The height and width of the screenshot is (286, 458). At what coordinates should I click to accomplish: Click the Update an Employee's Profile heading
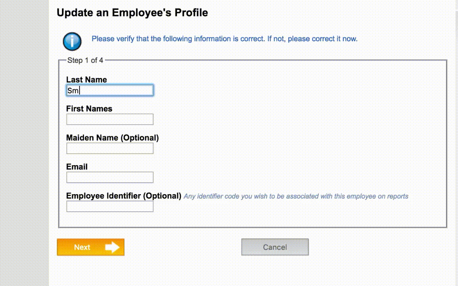pyautogui.click(x=132, y=13)
